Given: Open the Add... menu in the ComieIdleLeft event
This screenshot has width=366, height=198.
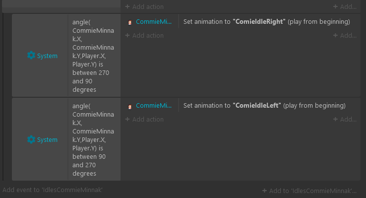Looking at the screenshot, I should coord(345,119).
